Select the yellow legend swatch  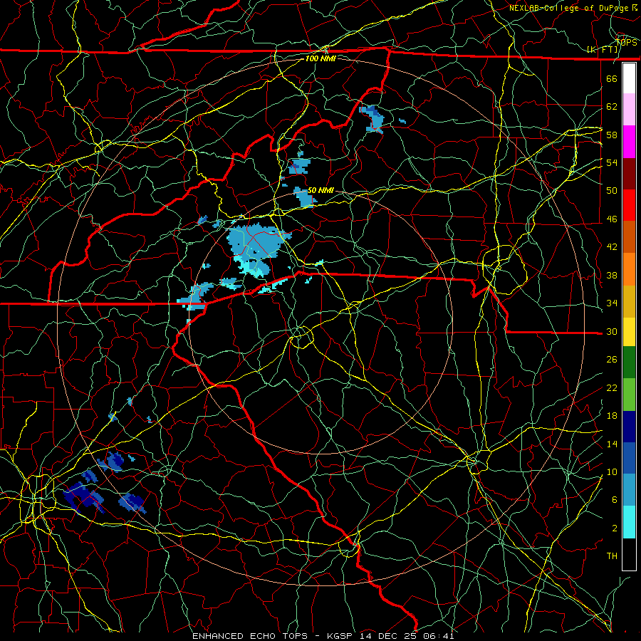pyautogui.click(x=629, y=332)
